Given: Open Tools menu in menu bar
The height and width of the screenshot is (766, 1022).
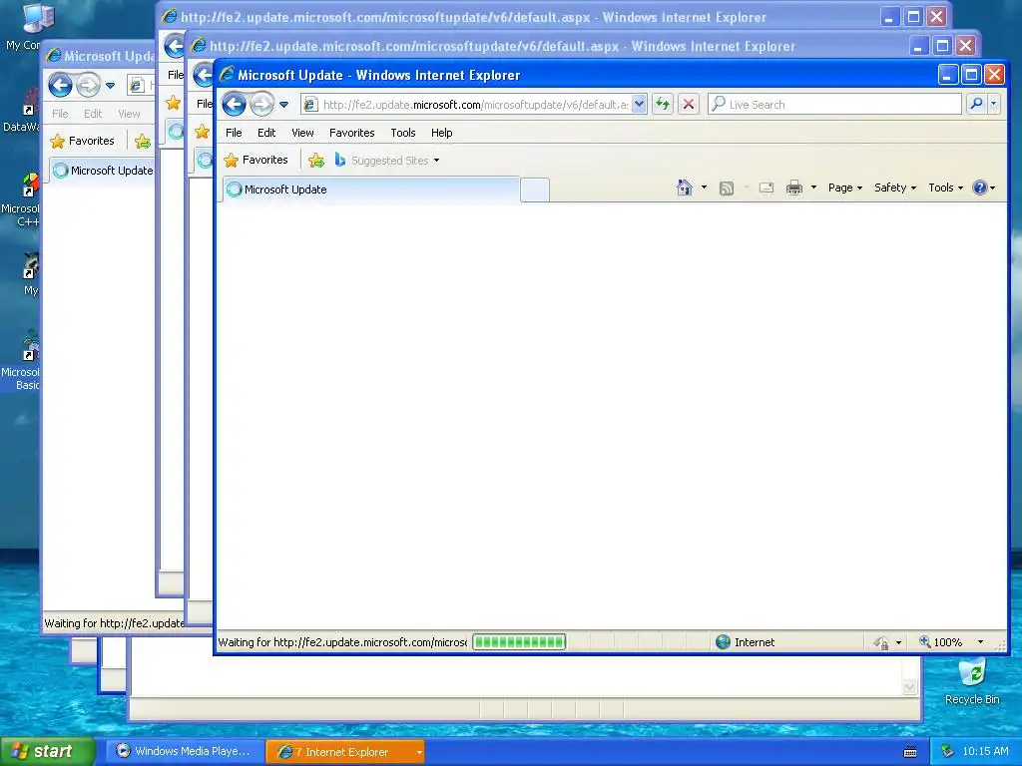Looking at the screenshot, I should 403,133.
